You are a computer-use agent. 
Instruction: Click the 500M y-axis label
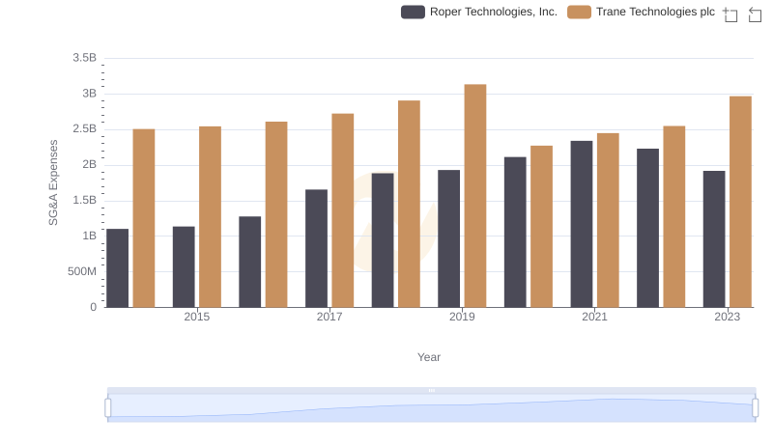point(82,271)
